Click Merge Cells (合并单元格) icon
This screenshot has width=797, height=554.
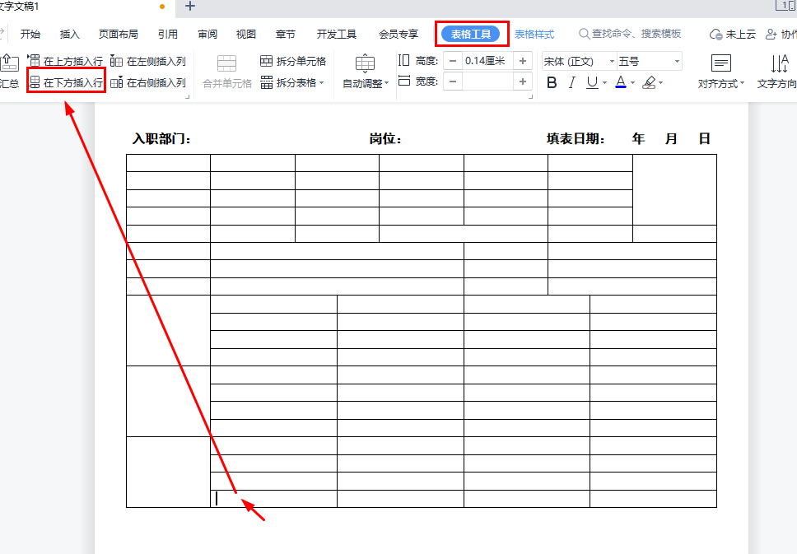(226, 63)
